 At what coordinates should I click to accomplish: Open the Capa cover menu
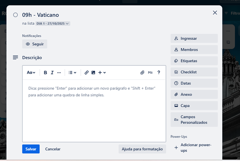(x=194, y=106)
